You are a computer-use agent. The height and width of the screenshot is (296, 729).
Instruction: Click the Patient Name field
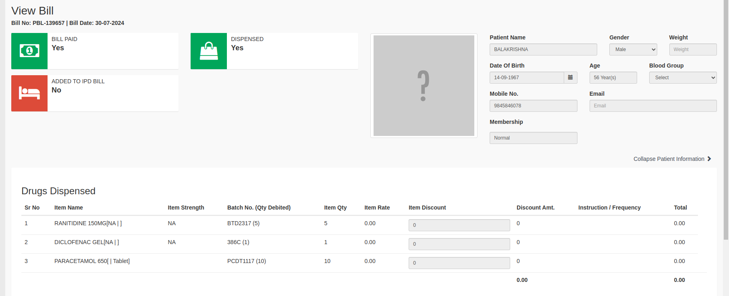tap(543, 49)
